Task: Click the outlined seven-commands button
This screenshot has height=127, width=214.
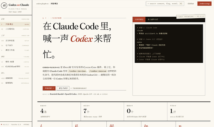Action: tap(63, 88)
